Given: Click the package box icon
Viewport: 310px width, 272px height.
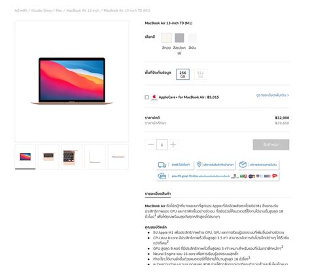Looking at the screenshot, I should click(243, 165).
